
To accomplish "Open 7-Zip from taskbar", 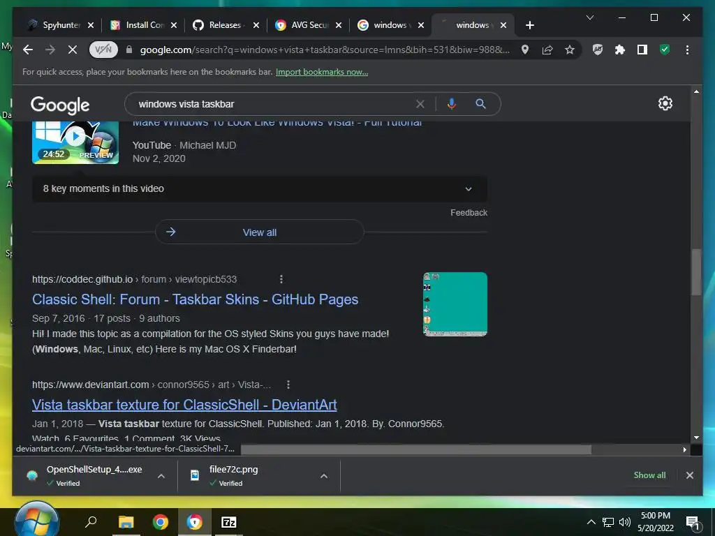I will 228,521.
